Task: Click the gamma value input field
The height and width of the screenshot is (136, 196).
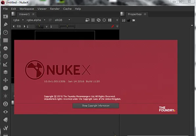Action: [x=54, y=27]
